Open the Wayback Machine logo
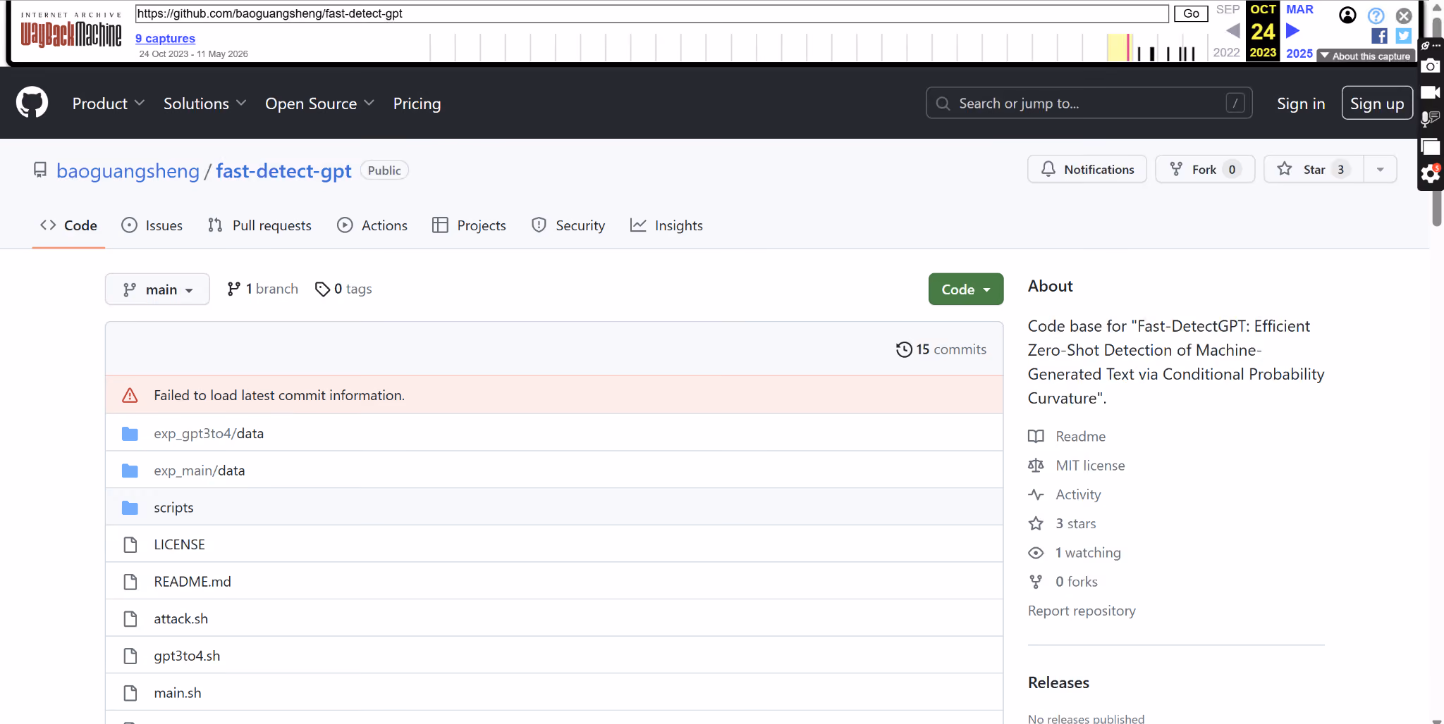 pos(71,30)
